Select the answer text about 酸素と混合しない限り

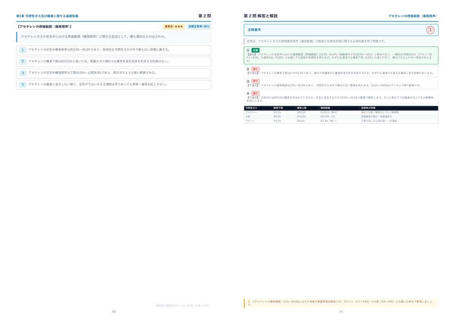coord(98,85)
